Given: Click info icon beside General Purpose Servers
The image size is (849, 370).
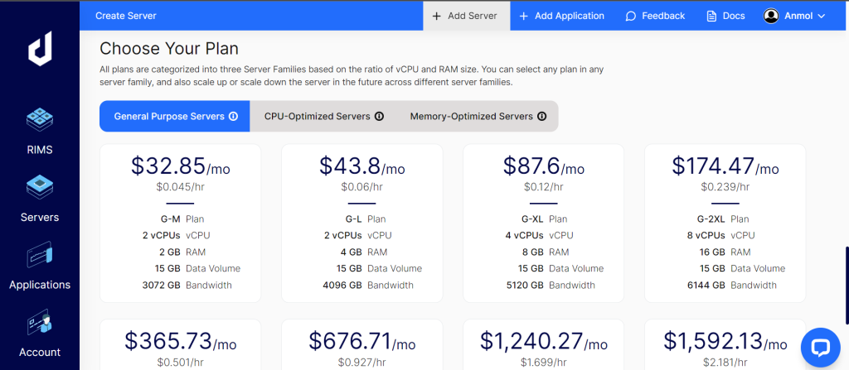Looking at the screenshot, I should point(233,117).
